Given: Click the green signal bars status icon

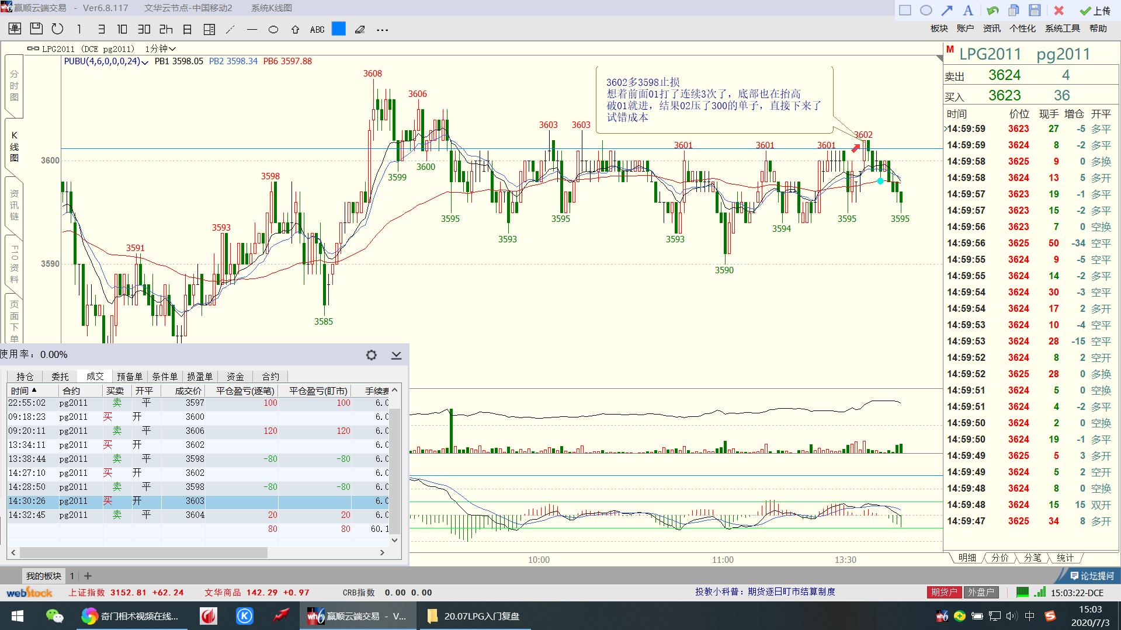Looking at the screenshot, I should click(x=1039, y=592).
